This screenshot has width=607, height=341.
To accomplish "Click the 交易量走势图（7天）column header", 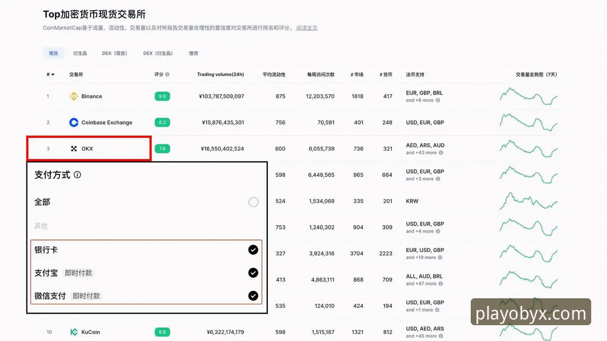I will (x=537, y=74).
